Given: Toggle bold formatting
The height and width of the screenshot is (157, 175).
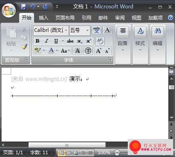Looking at the screenshot, I should click(x=37, y=41).
